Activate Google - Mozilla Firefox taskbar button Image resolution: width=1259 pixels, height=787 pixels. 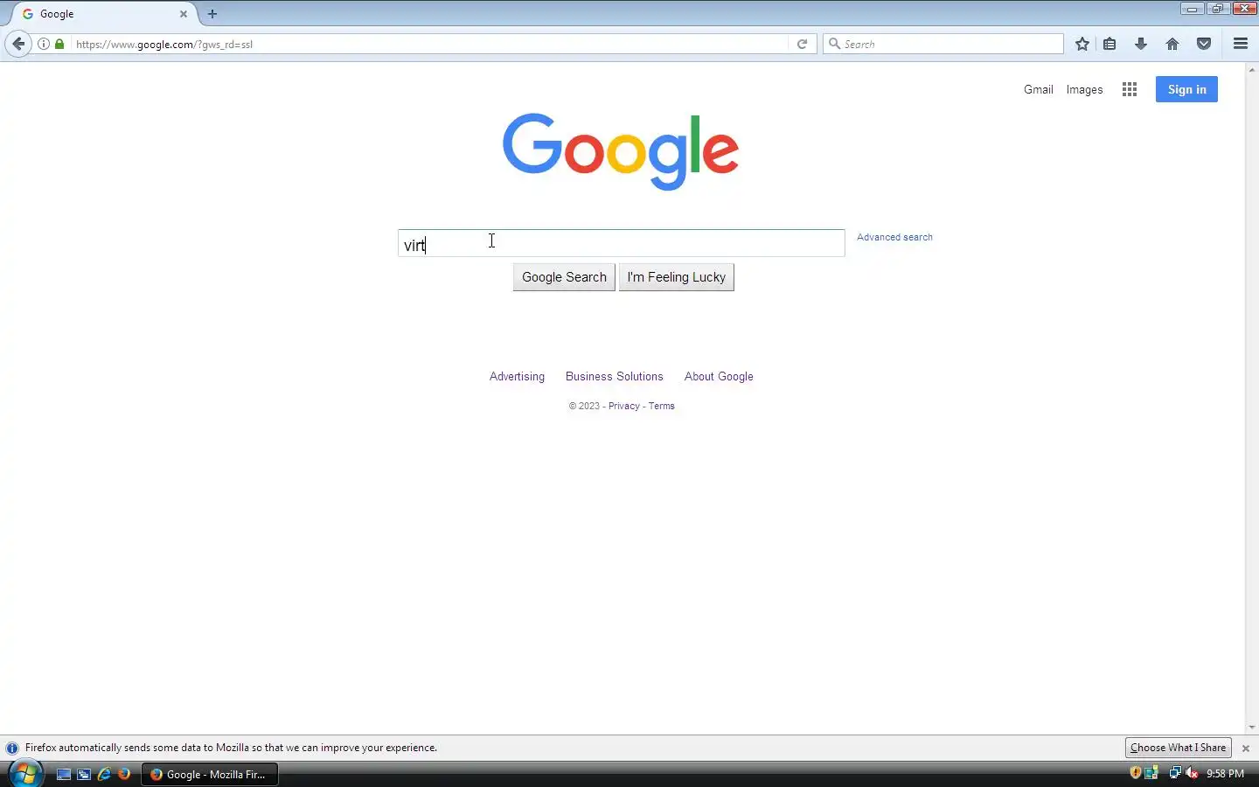[210, 774]
